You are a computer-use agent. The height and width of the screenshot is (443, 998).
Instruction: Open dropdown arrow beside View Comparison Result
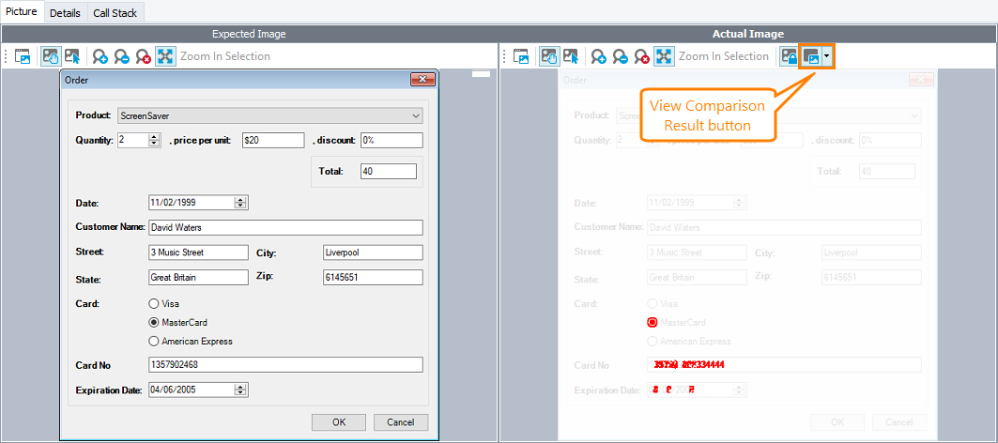[x=826, y=56]
